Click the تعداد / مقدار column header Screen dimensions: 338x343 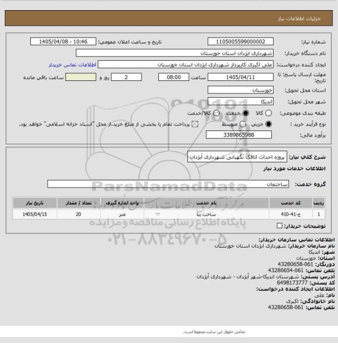[79, 203]
